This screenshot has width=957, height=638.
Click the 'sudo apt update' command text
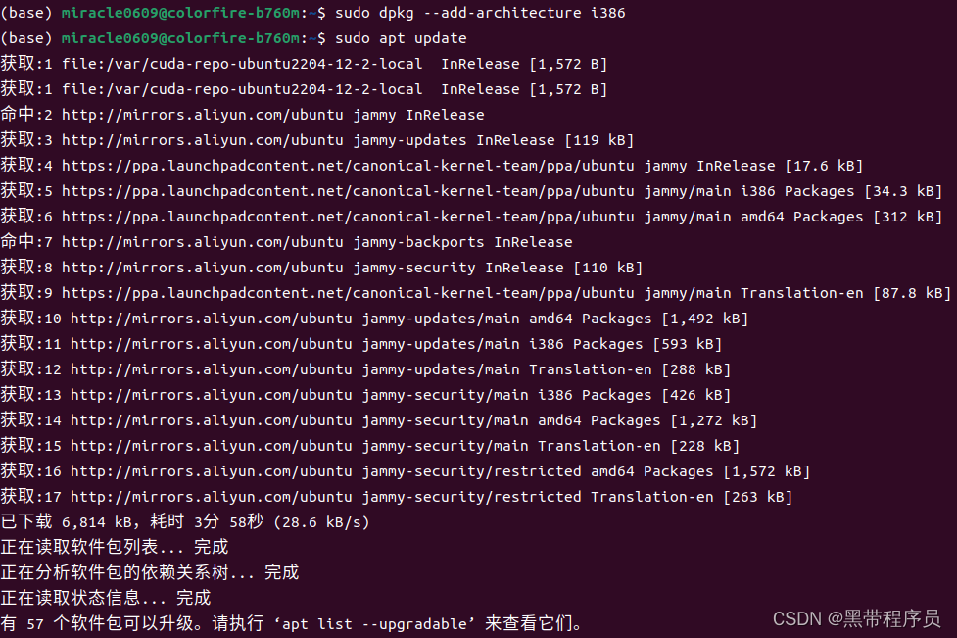click(x=401, y=38)
